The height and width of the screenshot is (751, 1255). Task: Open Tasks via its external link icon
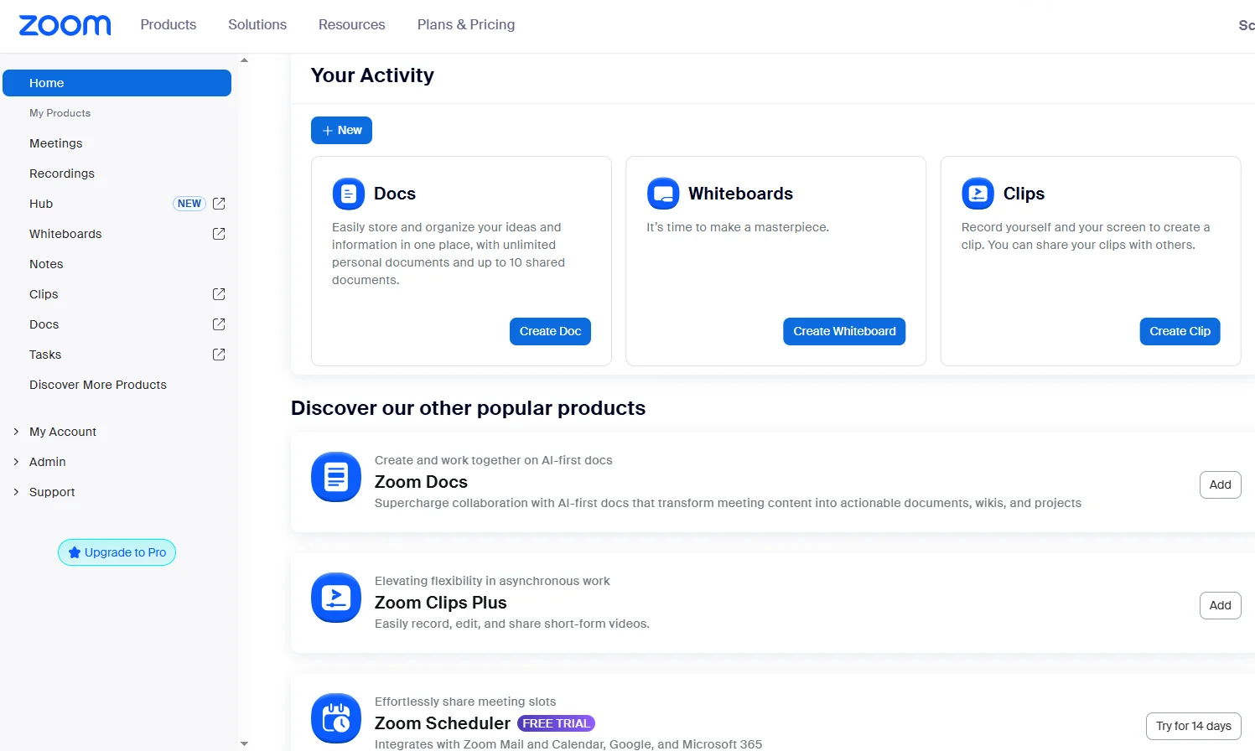click(x=218, y=354)
